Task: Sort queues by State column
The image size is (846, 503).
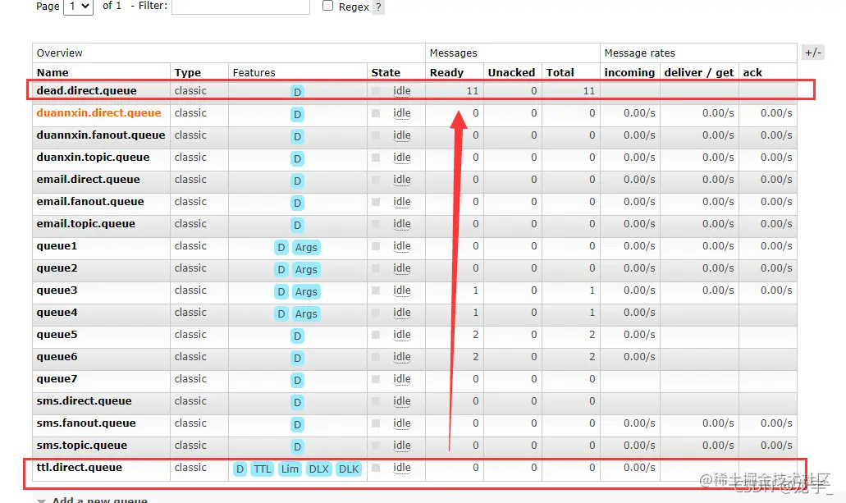Action: pyautogui.click(x=386, y=72)
